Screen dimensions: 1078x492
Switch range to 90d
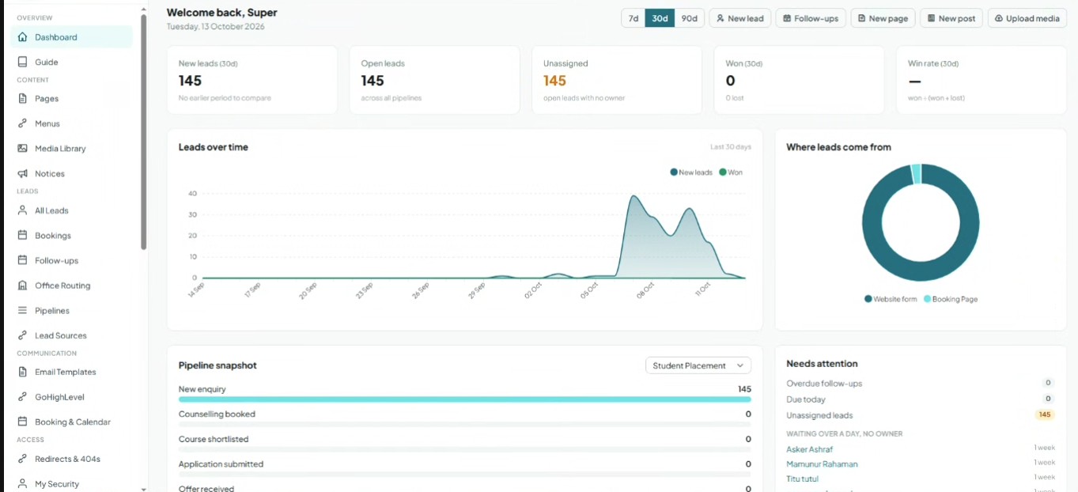690,18
